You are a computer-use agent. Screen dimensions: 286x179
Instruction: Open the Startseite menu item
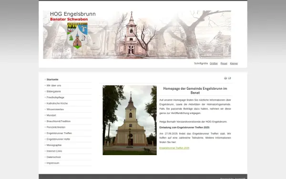tap(52, 79)
